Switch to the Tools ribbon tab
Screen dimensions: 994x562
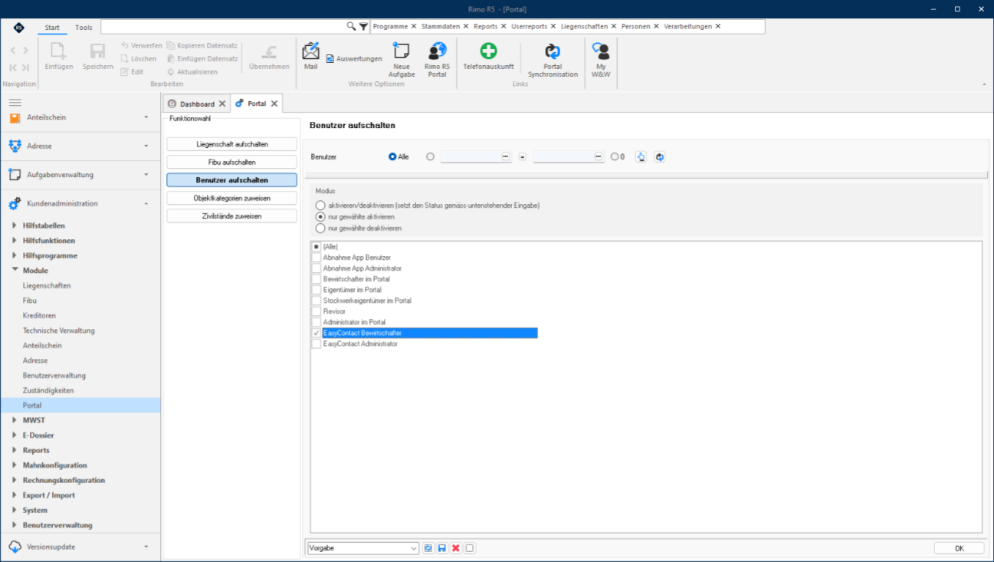pyautogui.click(x=84, y=28)
